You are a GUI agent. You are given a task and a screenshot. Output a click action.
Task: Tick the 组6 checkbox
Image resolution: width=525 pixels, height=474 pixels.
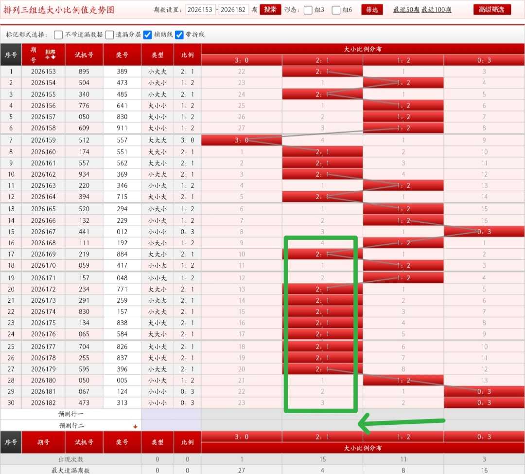point(336,10)
